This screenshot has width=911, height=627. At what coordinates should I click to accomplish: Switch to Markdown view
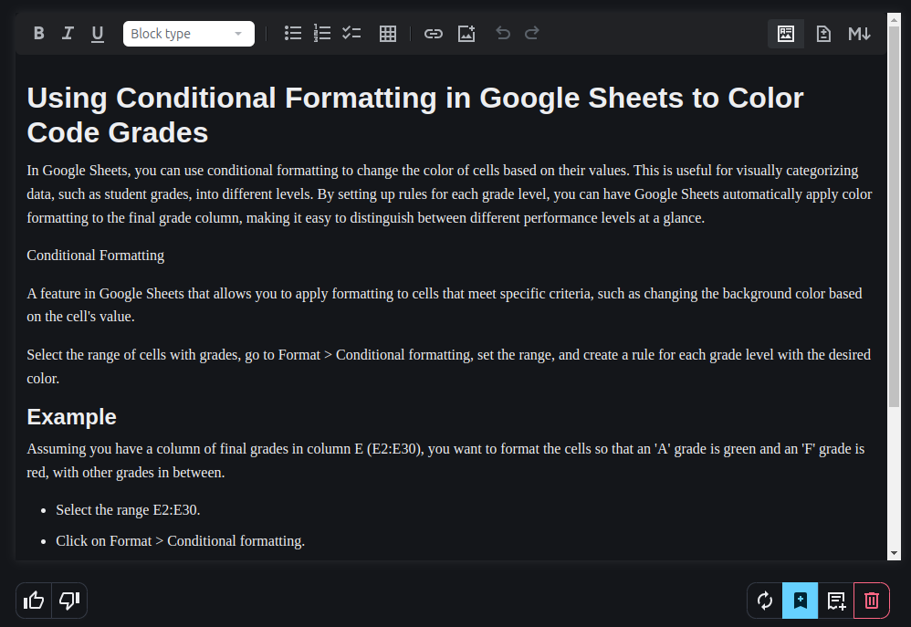859,34
